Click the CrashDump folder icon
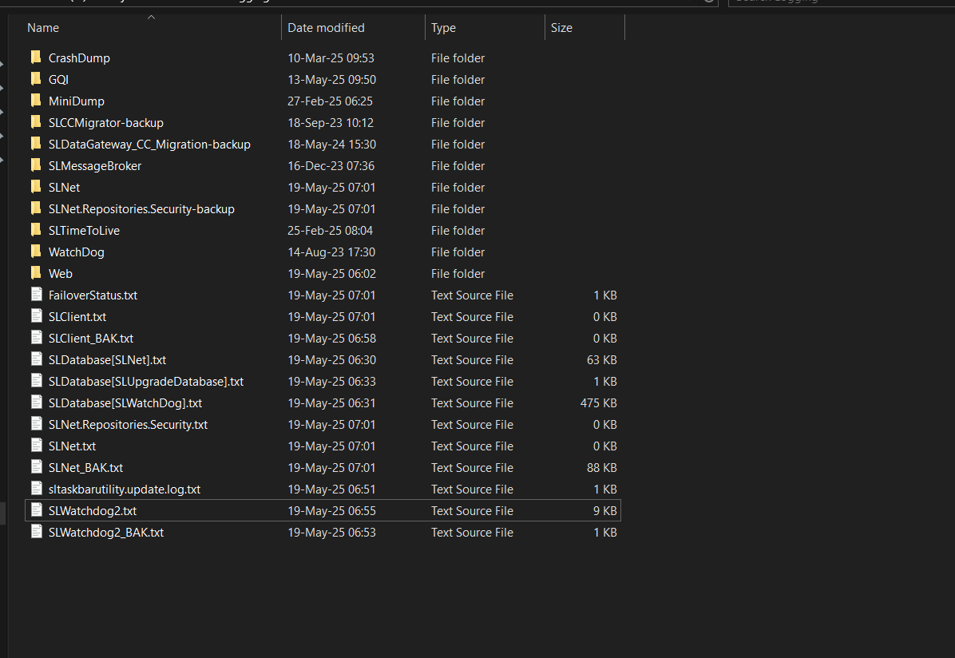Image resolution: width=955 pixels, height=658 pixels. pyautogui.click(x=36, y=57)
